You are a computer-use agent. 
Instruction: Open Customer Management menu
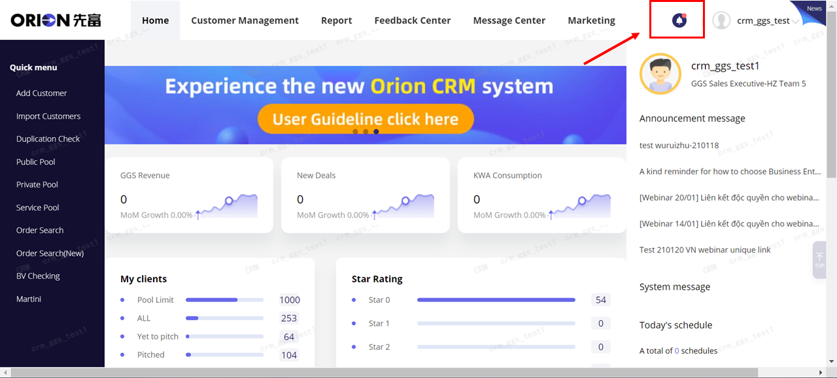pos(245,20)
